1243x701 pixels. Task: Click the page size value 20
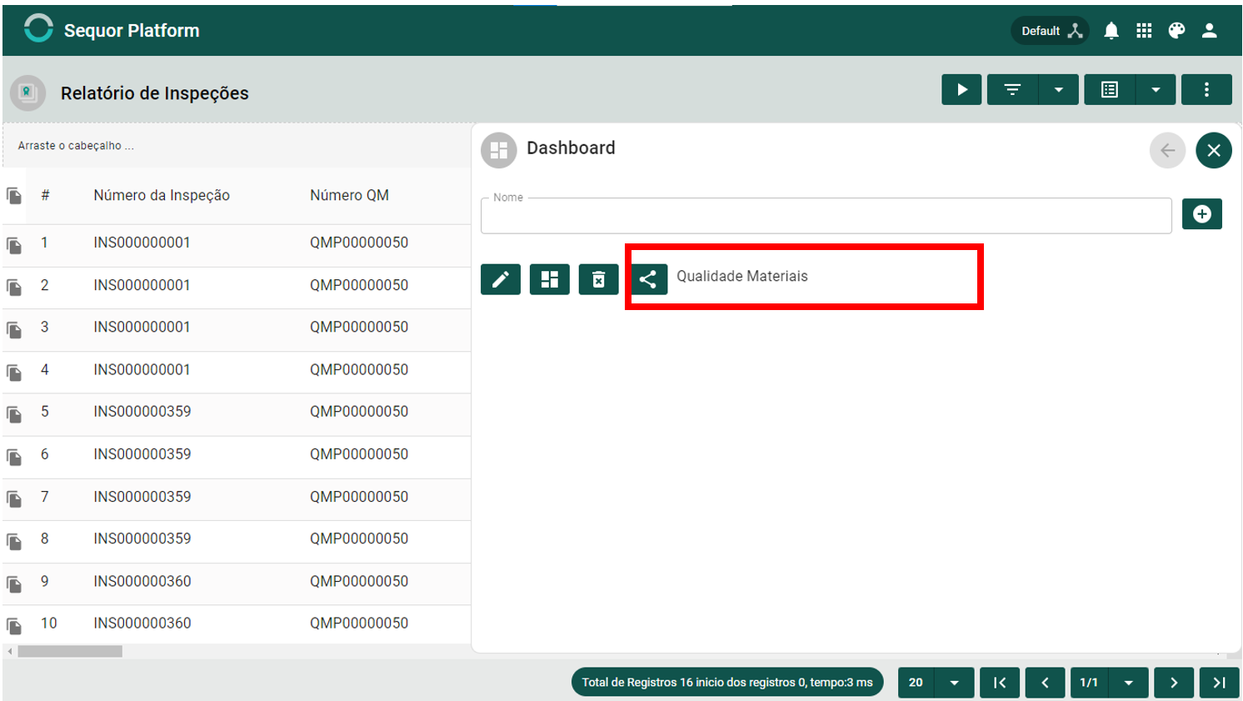point(916,682)
